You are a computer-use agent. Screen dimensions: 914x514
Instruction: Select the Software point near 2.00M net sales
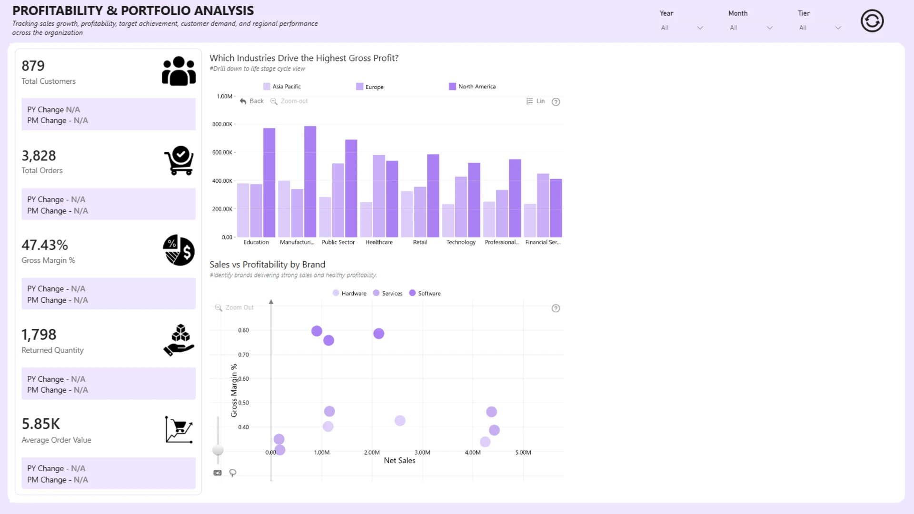[x=378, y=334]
